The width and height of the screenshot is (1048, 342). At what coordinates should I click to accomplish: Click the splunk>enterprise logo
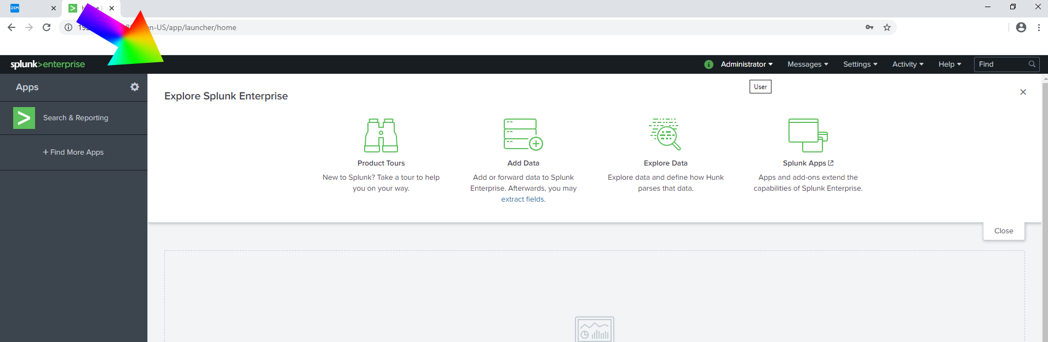click(x=48, y=64)
